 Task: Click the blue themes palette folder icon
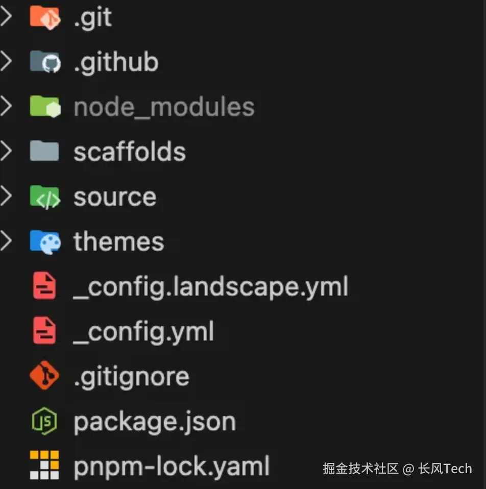(45, 242)
